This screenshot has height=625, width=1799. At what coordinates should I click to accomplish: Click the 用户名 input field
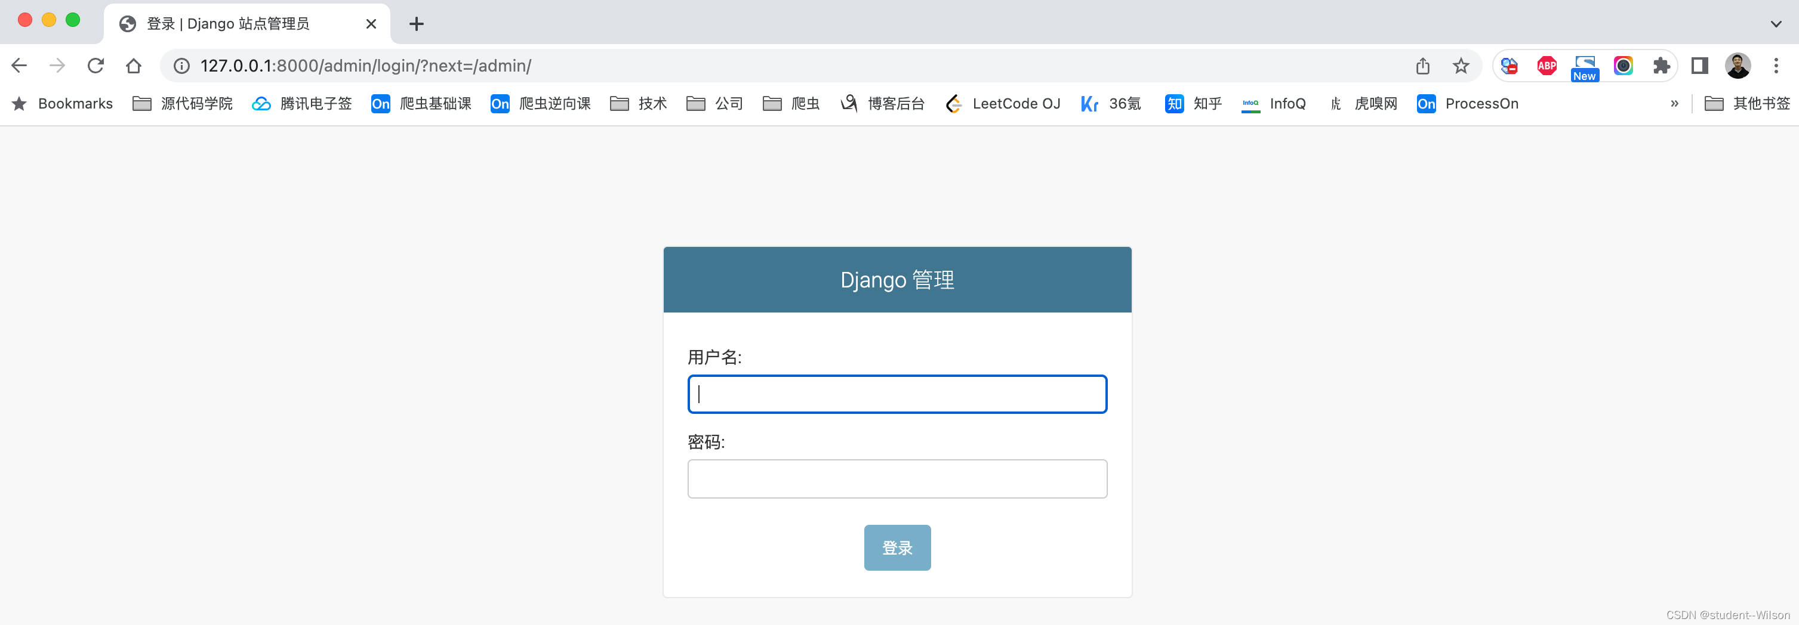pos(897,394)
